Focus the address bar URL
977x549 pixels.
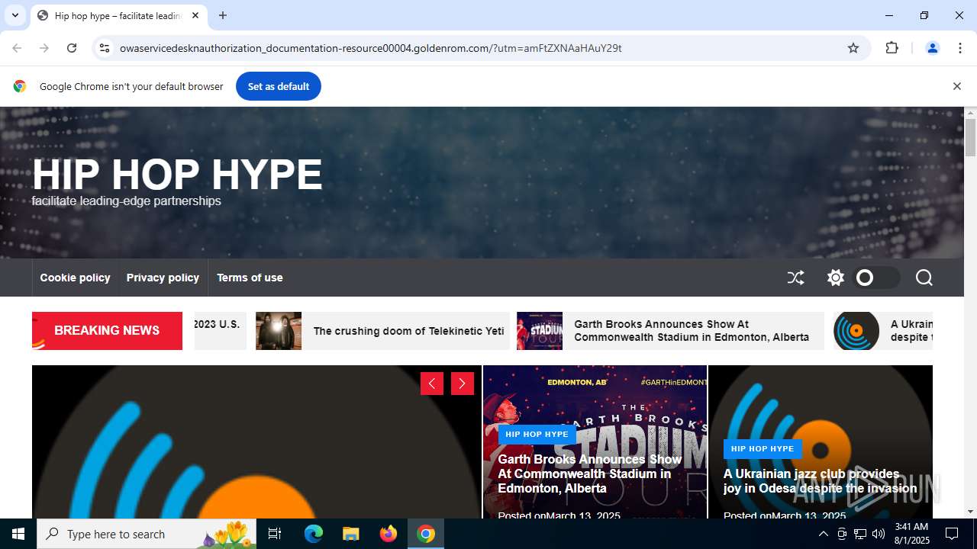(371, 48)
